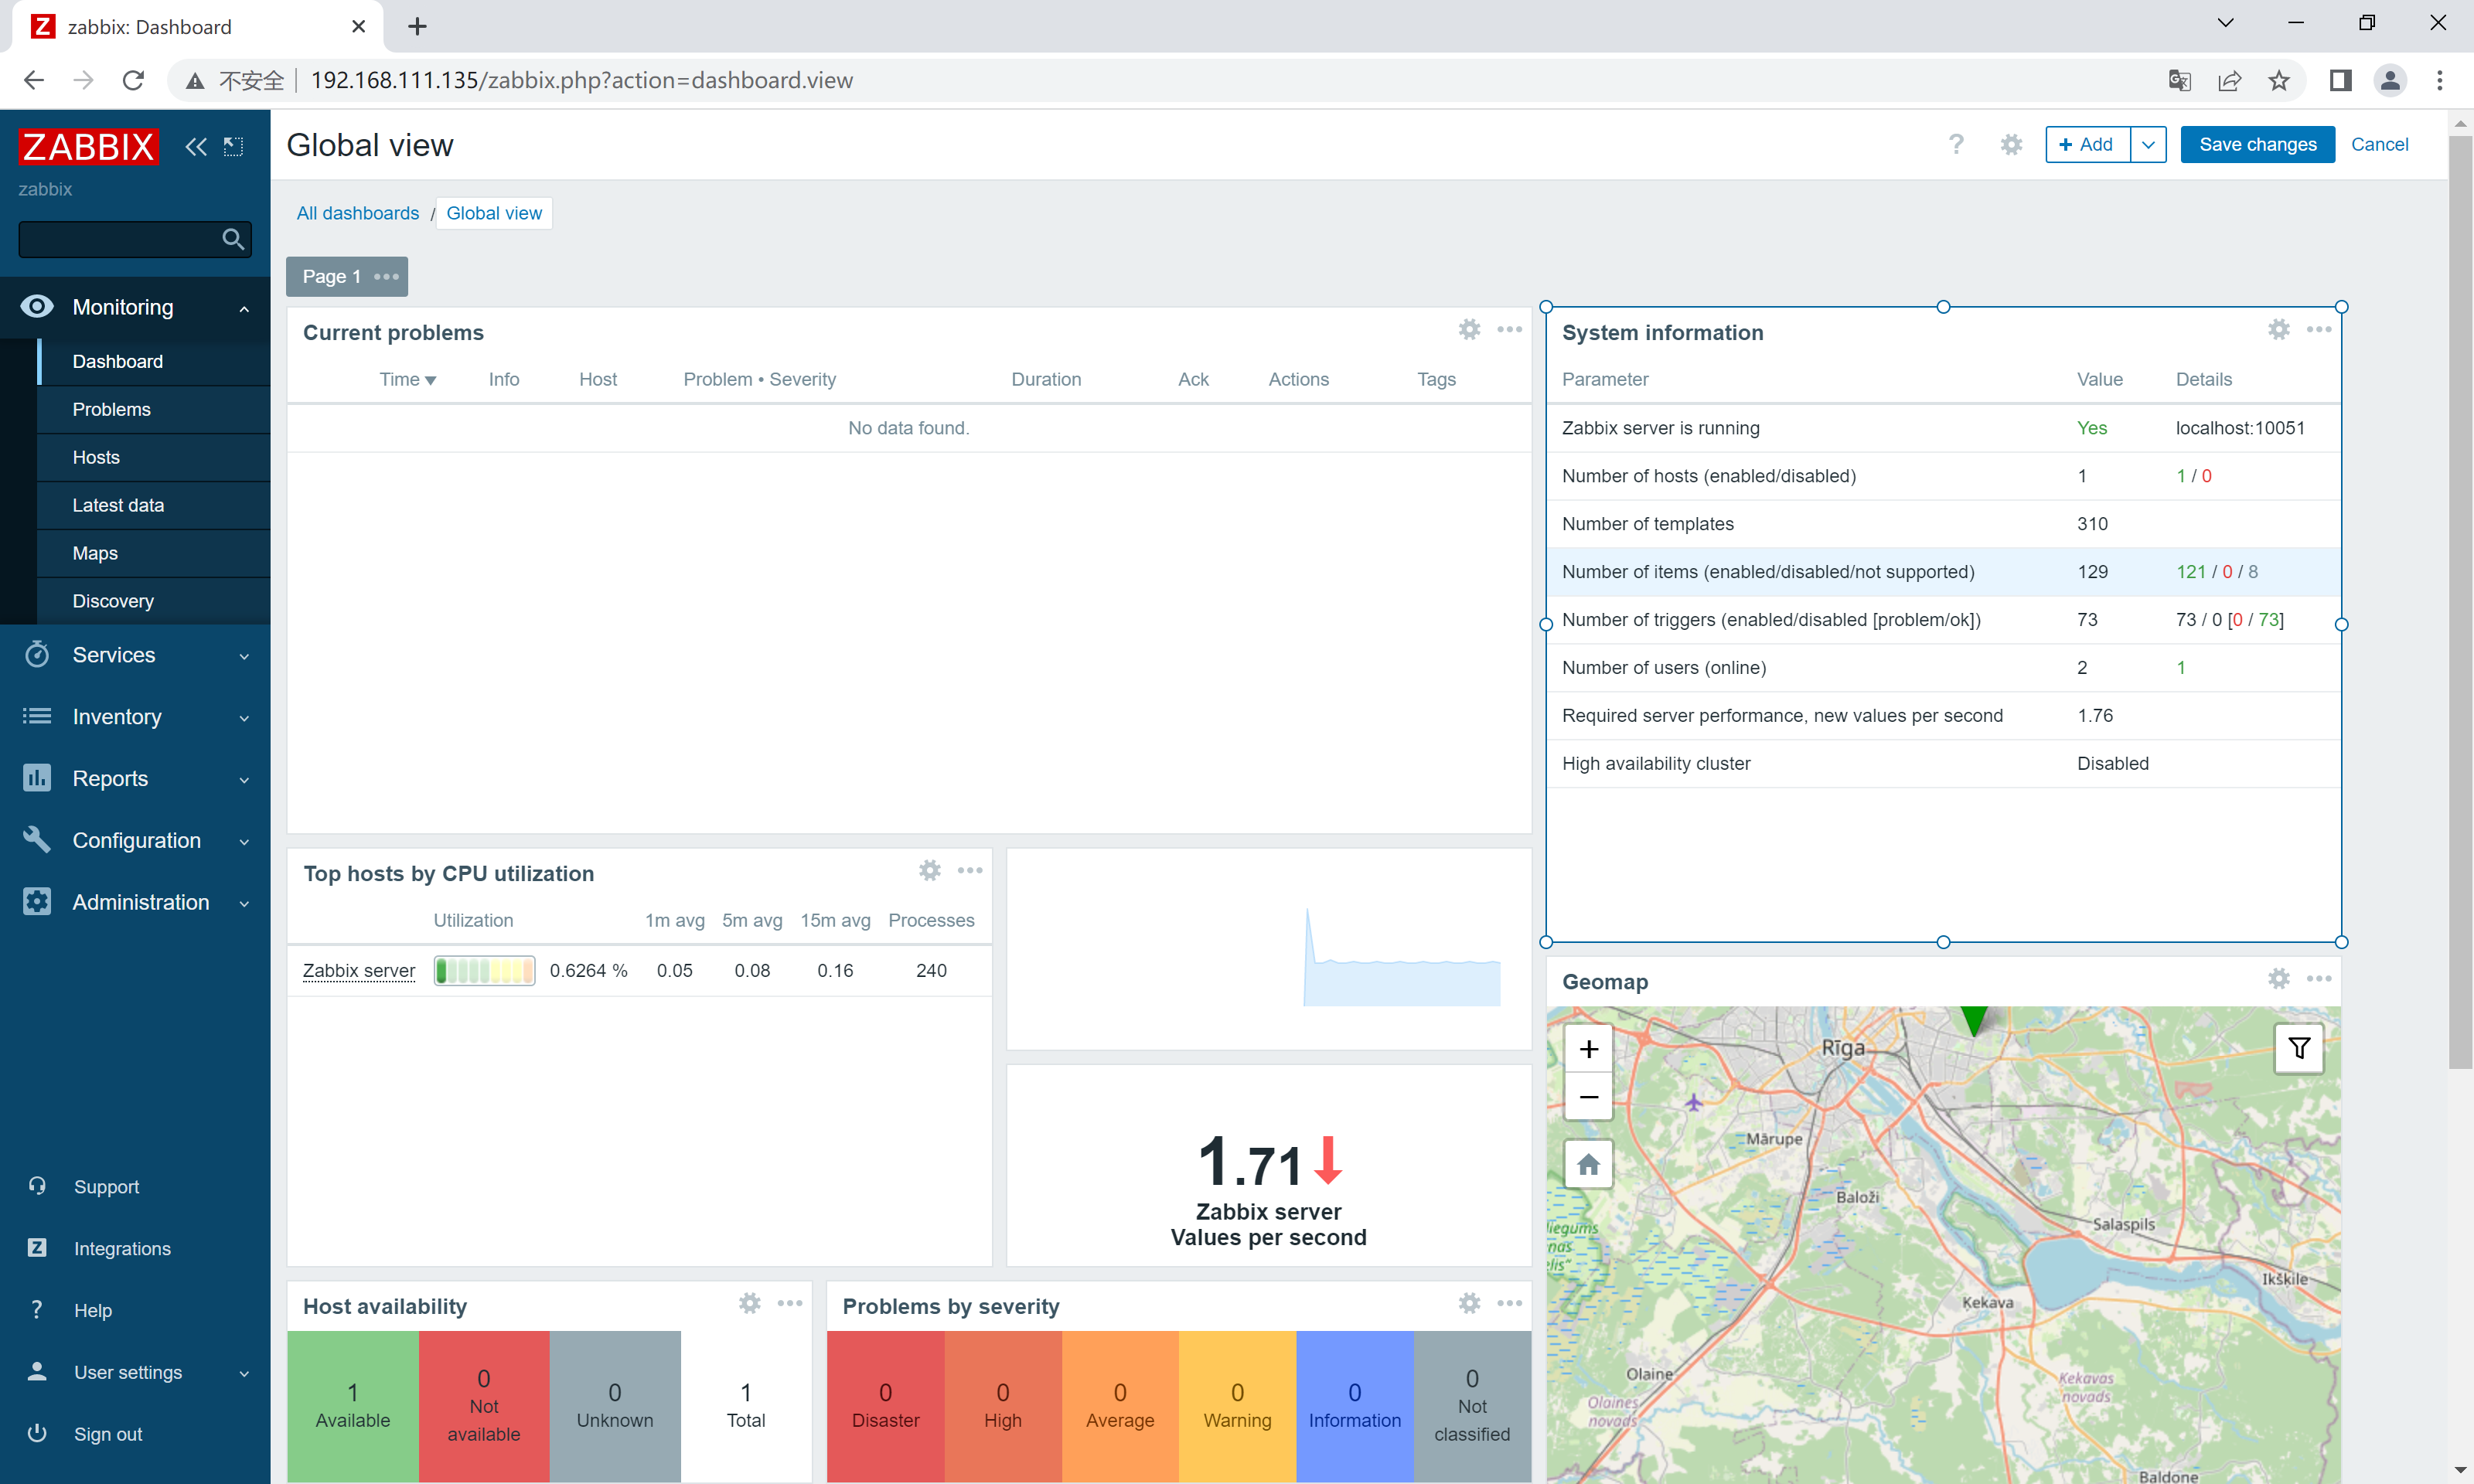The width and height of the screenshot is (2474, 1484).
Task: Toggle kiosk sidebar hide icon next to logo
Action: coord(233,147)
